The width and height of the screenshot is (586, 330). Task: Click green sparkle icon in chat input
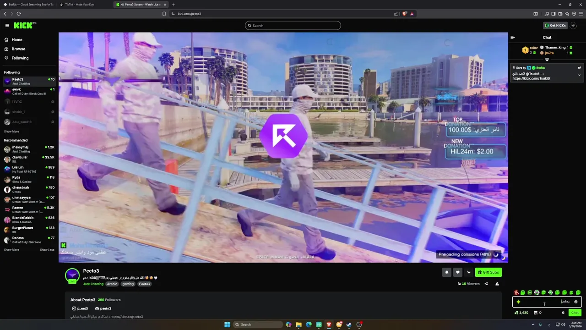[518, 302]
